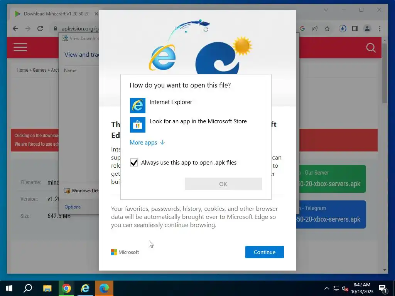Open Chrome three-dot menu

tap(380, 29)
